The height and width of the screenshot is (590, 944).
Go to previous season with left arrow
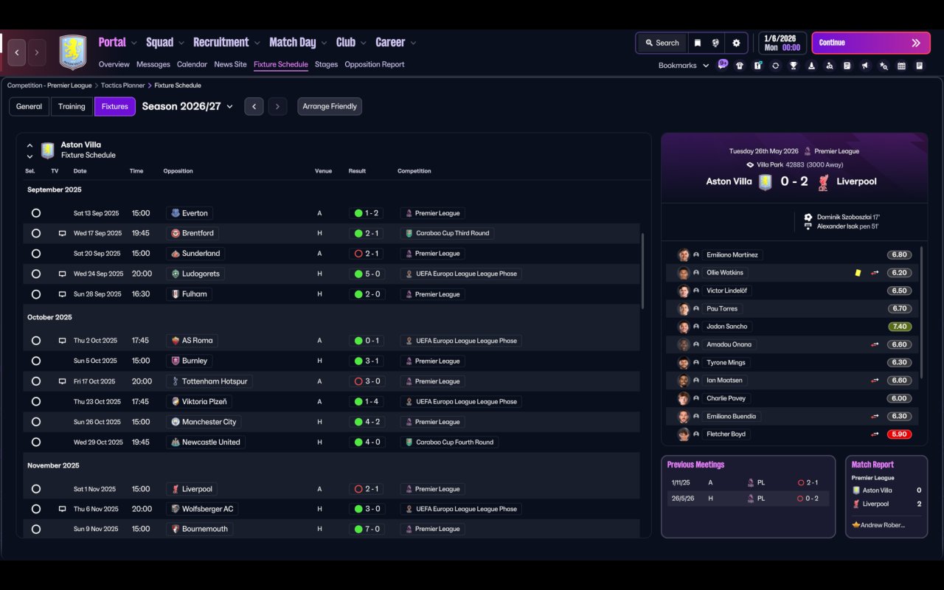[x=254, y=106]
